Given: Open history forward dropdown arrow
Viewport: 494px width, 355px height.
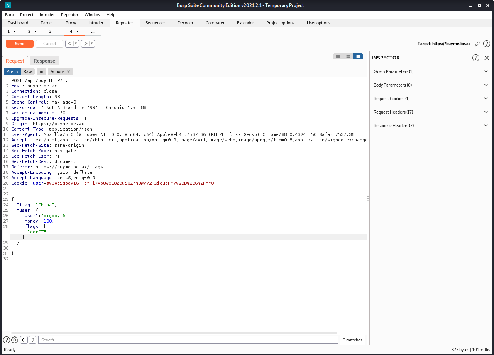Looking at the screenshot, I should (92, 44).
